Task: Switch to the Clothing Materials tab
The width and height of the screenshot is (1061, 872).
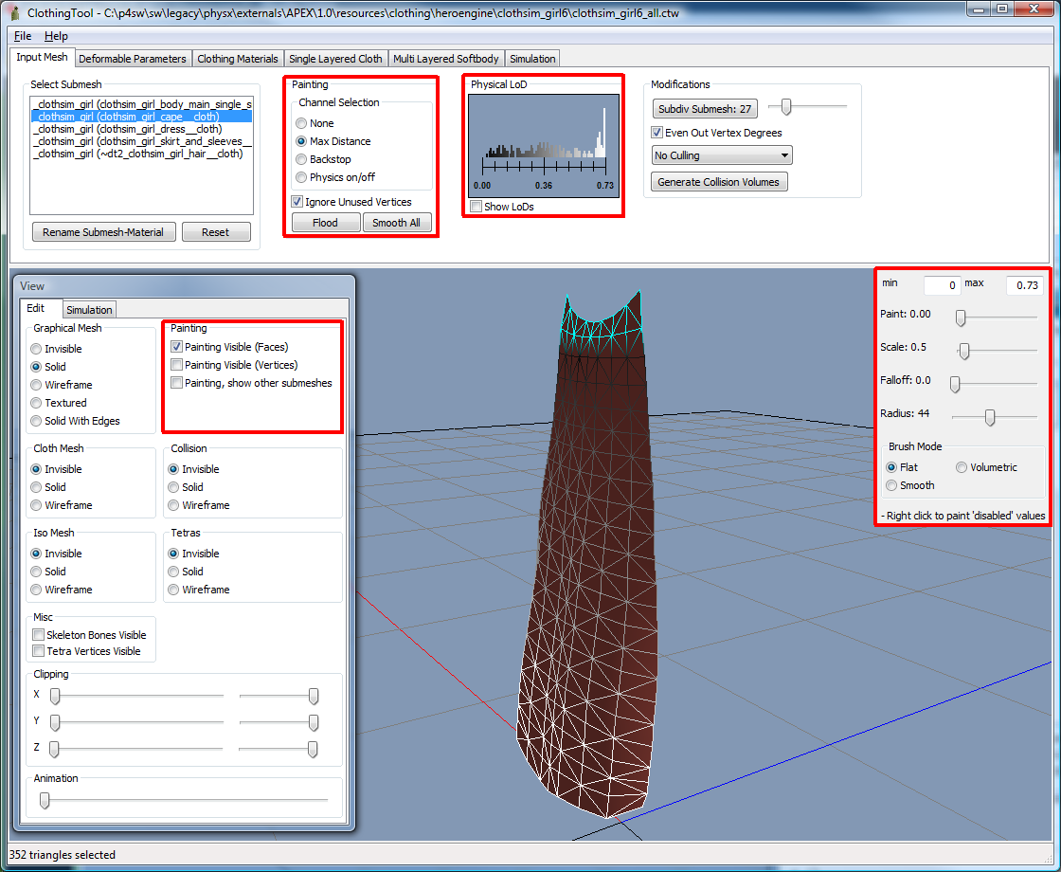Action: pos(238,59)
